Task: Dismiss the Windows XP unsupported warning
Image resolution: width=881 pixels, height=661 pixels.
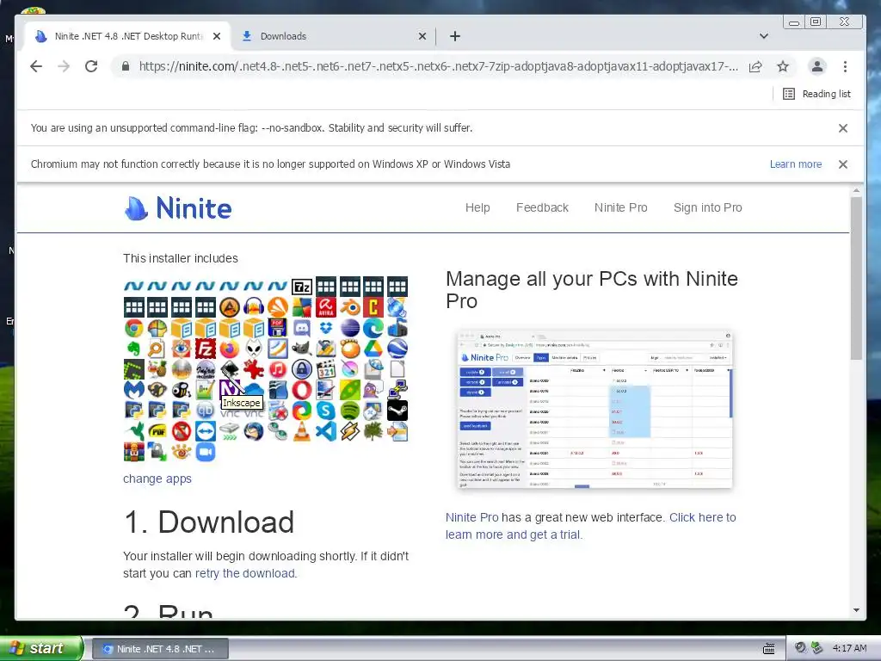Action: 843,164
